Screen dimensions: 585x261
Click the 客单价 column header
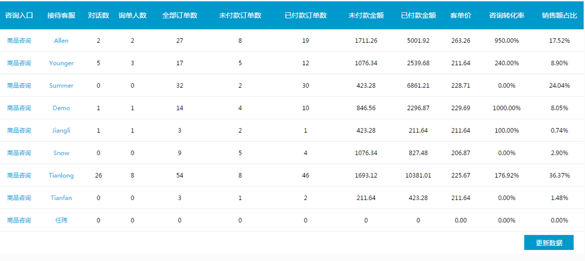pos(461,15)
